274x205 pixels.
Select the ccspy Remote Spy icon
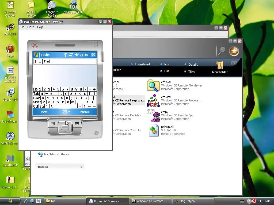click(153, 116)
